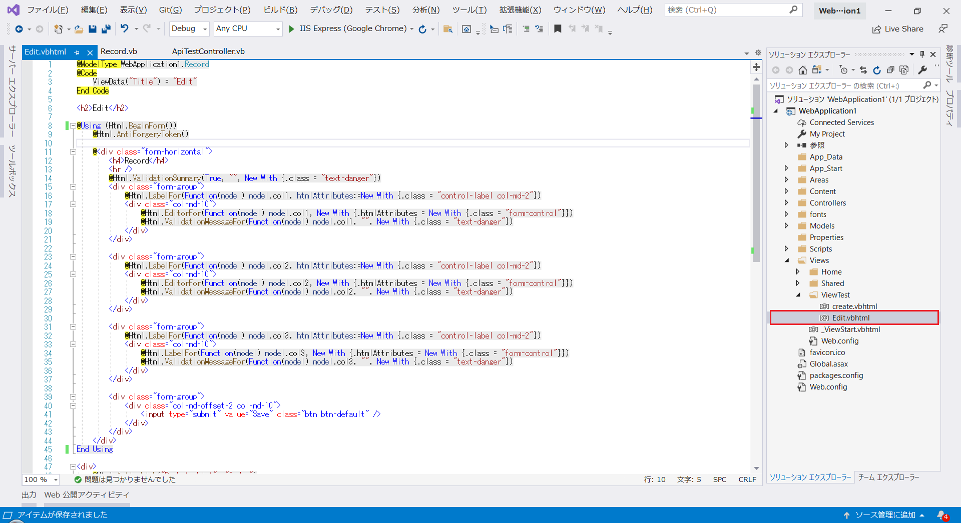The width and height of the screenshot is (961, 523).
Task: Undo the last edit
Action: coord(125,28)
